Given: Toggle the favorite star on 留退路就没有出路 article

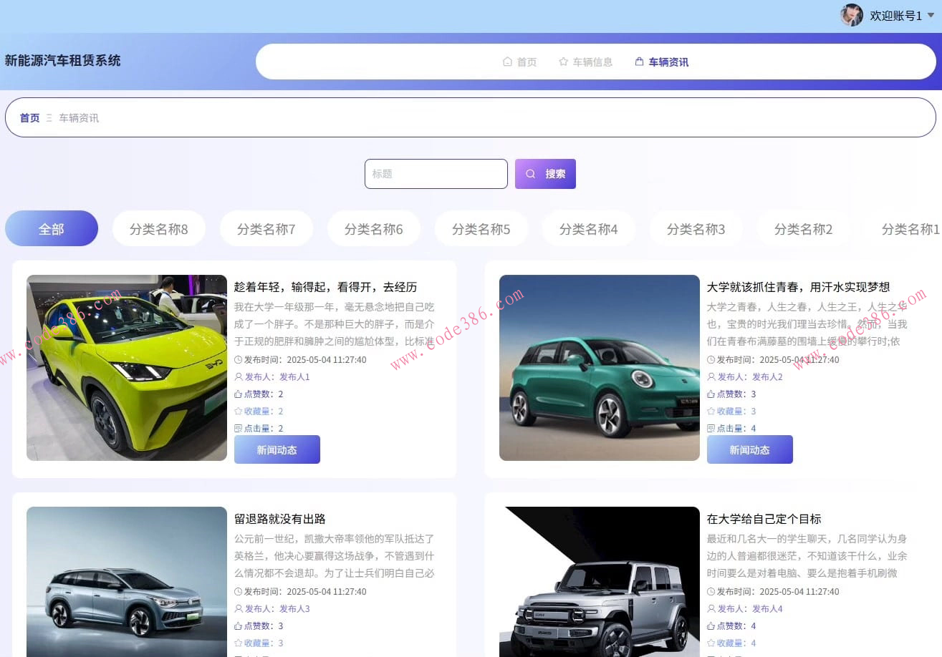Looking at the screenshot, I should coord(240,643).
